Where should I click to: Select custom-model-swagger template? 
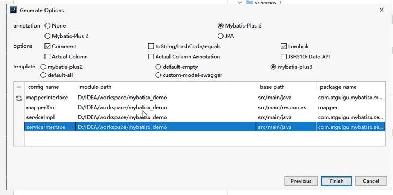tap(189, 75)
